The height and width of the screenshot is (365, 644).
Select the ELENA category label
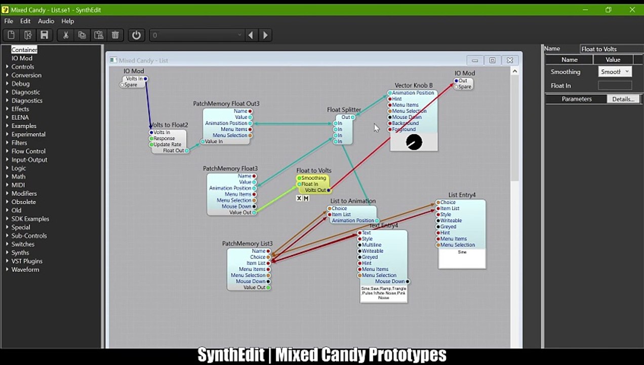pyautogui.click(x=20, y=117)
